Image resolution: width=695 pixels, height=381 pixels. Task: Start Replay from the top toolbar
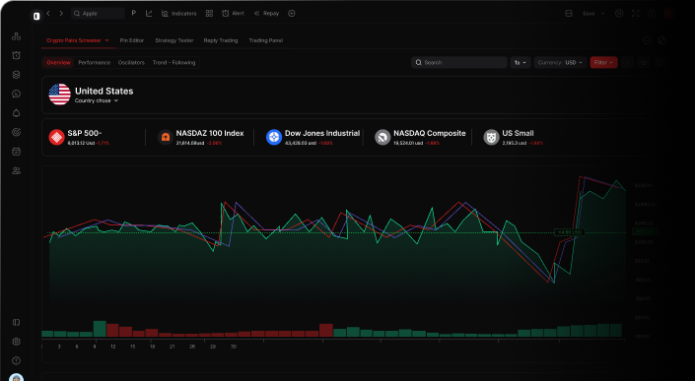(x=266, y=13)
